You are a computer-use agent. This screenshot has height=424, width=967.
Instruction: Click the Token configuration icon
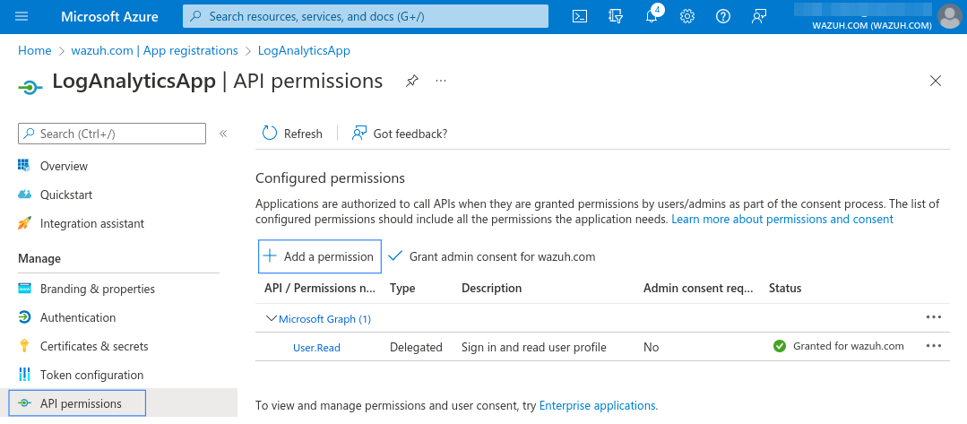[x=24, y=375]
